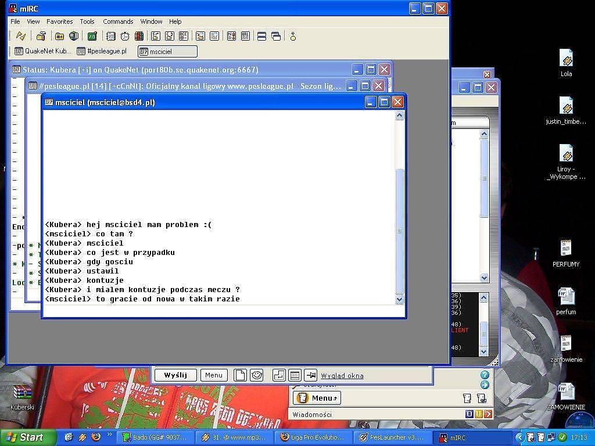Open mIRC Options via the hammer icon

coord(41,36)
